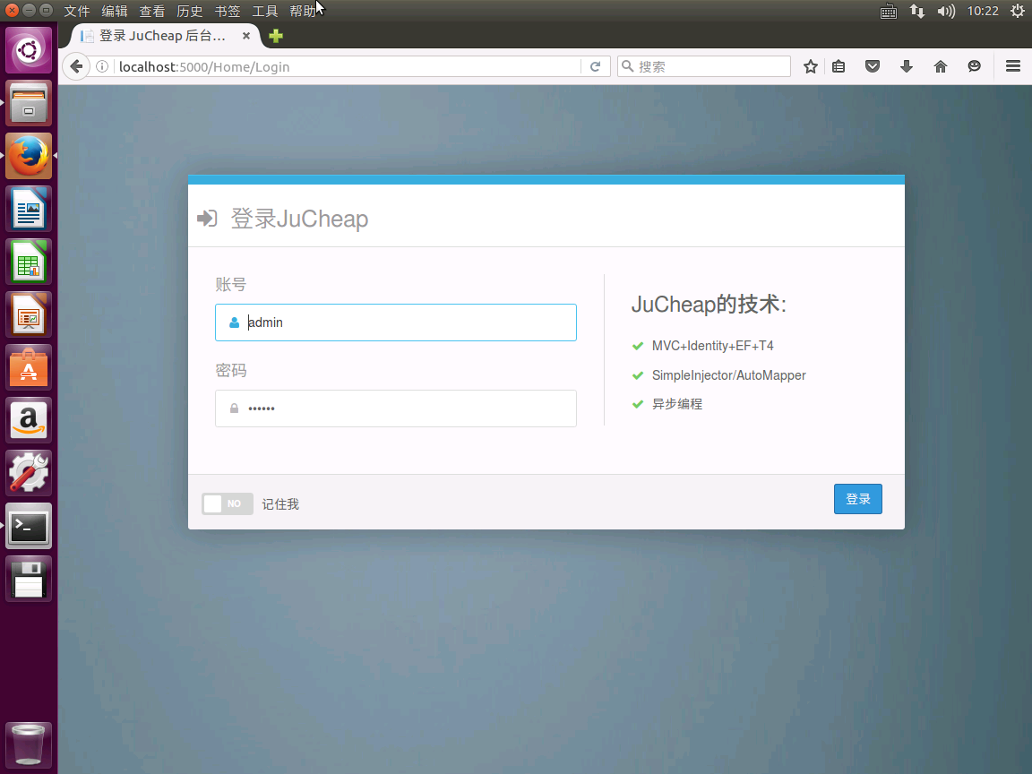Viewport: 1032px width, 774px height.
Task: Open the 历史 menu
Action: [190, 11]
